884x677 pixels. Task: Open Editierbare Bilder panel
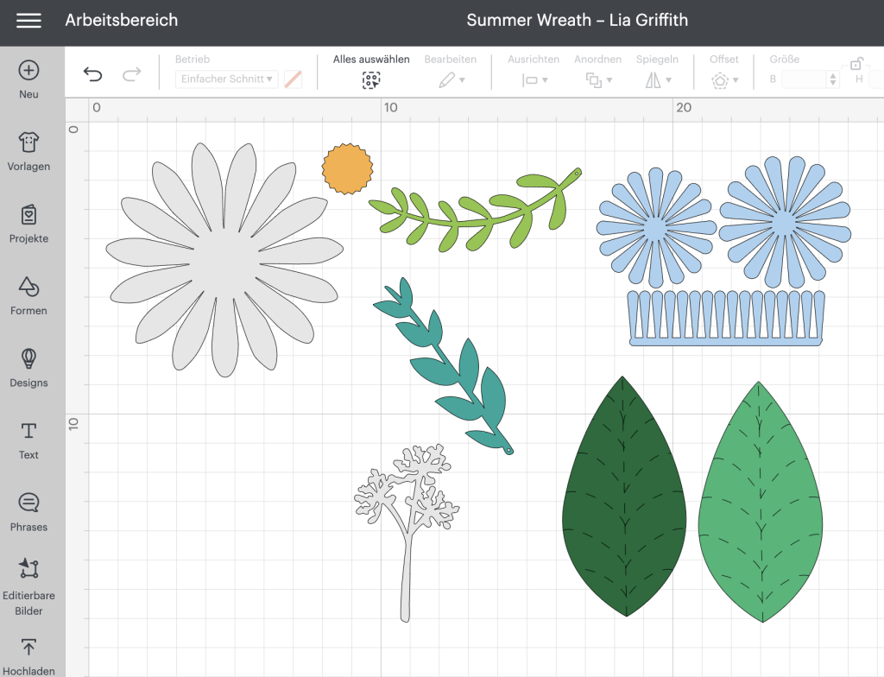pos(28,586)
